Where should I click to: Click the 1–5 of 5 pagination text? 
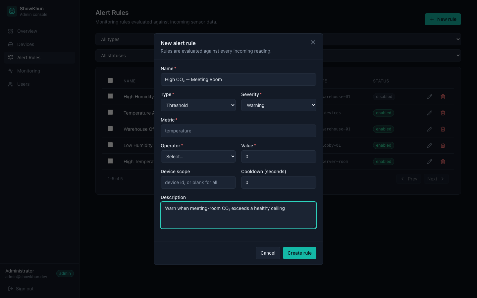pos(115,179)
